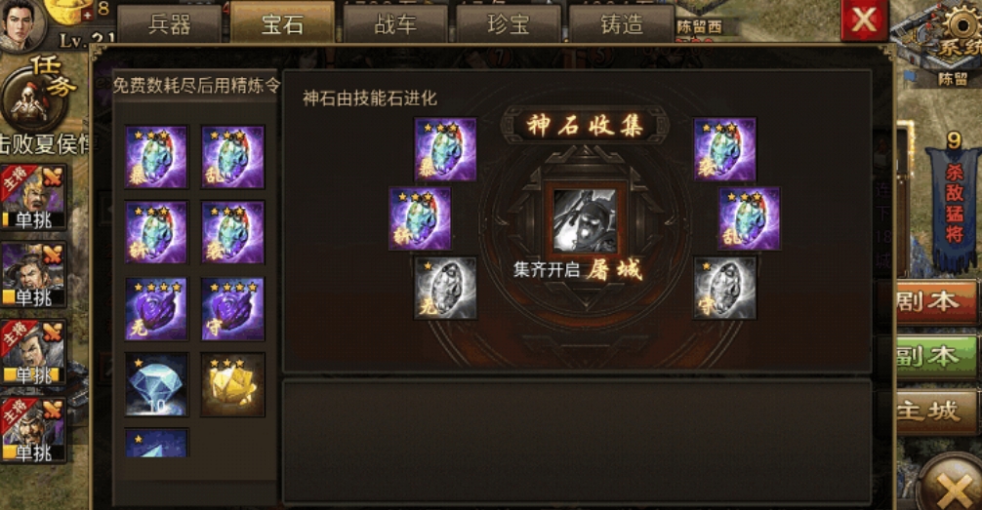Viewport: 982px width, 510px height.
Task: Click the greyed-out 无 stone slot
Action: coord(445,289)
